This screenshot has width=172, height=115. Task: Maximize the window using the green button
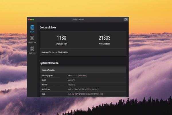(33, 20)
